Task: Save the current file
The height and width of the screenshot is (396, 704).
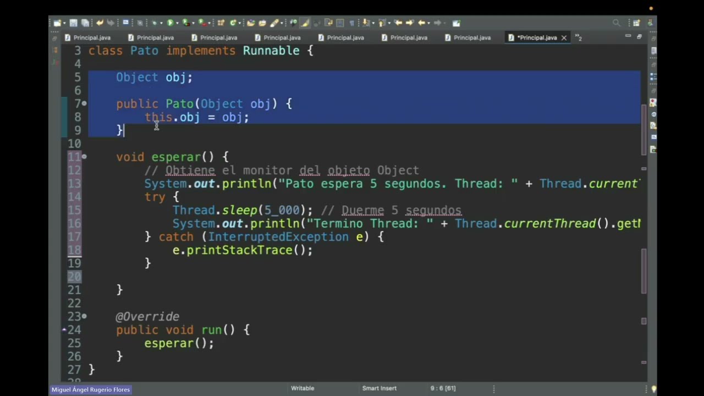Action: pos(73,23)
